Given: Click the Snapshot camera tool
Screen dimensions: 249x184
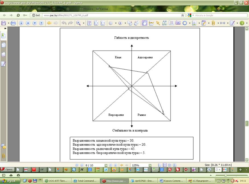Looking at the screenshot, I should click(x=178, y=23).
